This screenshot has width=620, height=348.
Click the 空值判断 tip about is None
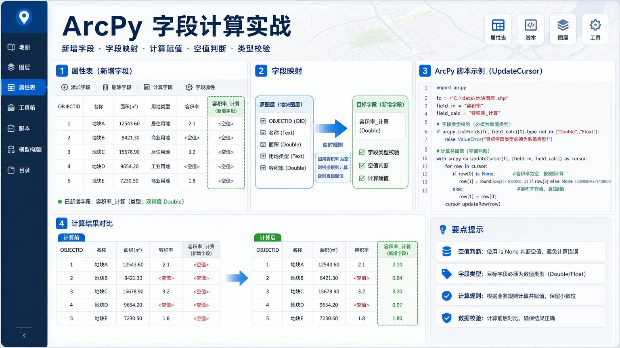pos(521,251)
